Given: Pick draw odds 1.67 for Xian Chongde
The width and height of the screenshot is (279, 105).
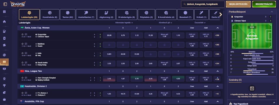Looking at the screenshot, I should [123, 79].
